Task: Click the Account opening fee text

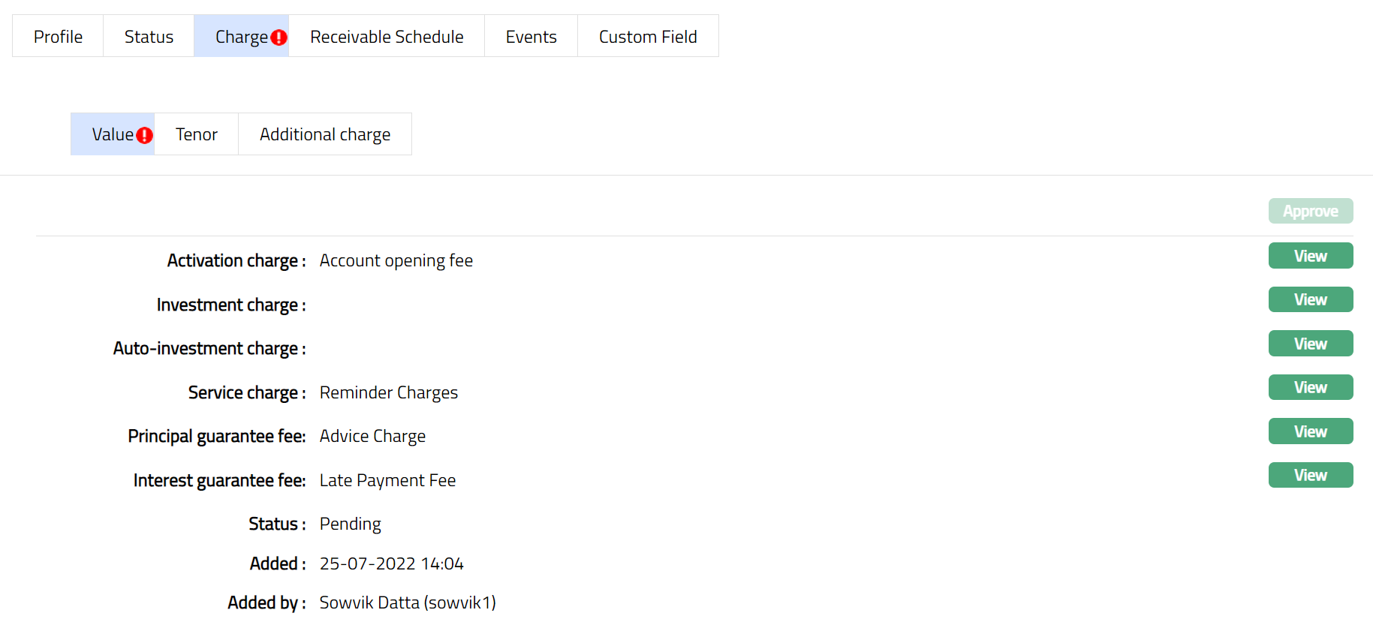Action: (x=396, y=260)
